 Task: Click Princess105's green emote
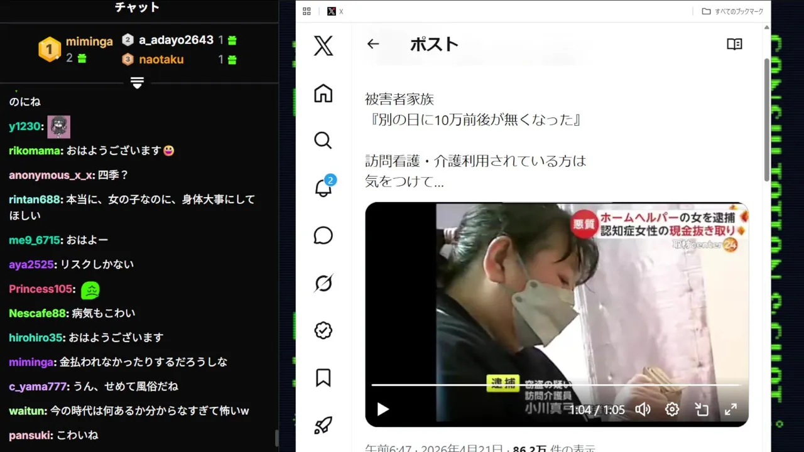click(90, 289)
